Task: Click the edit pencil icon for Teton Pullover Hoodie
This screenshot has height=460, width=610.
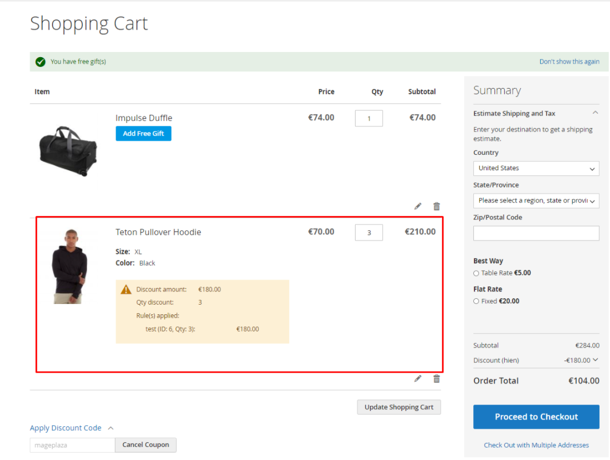Action: point(418,378)
